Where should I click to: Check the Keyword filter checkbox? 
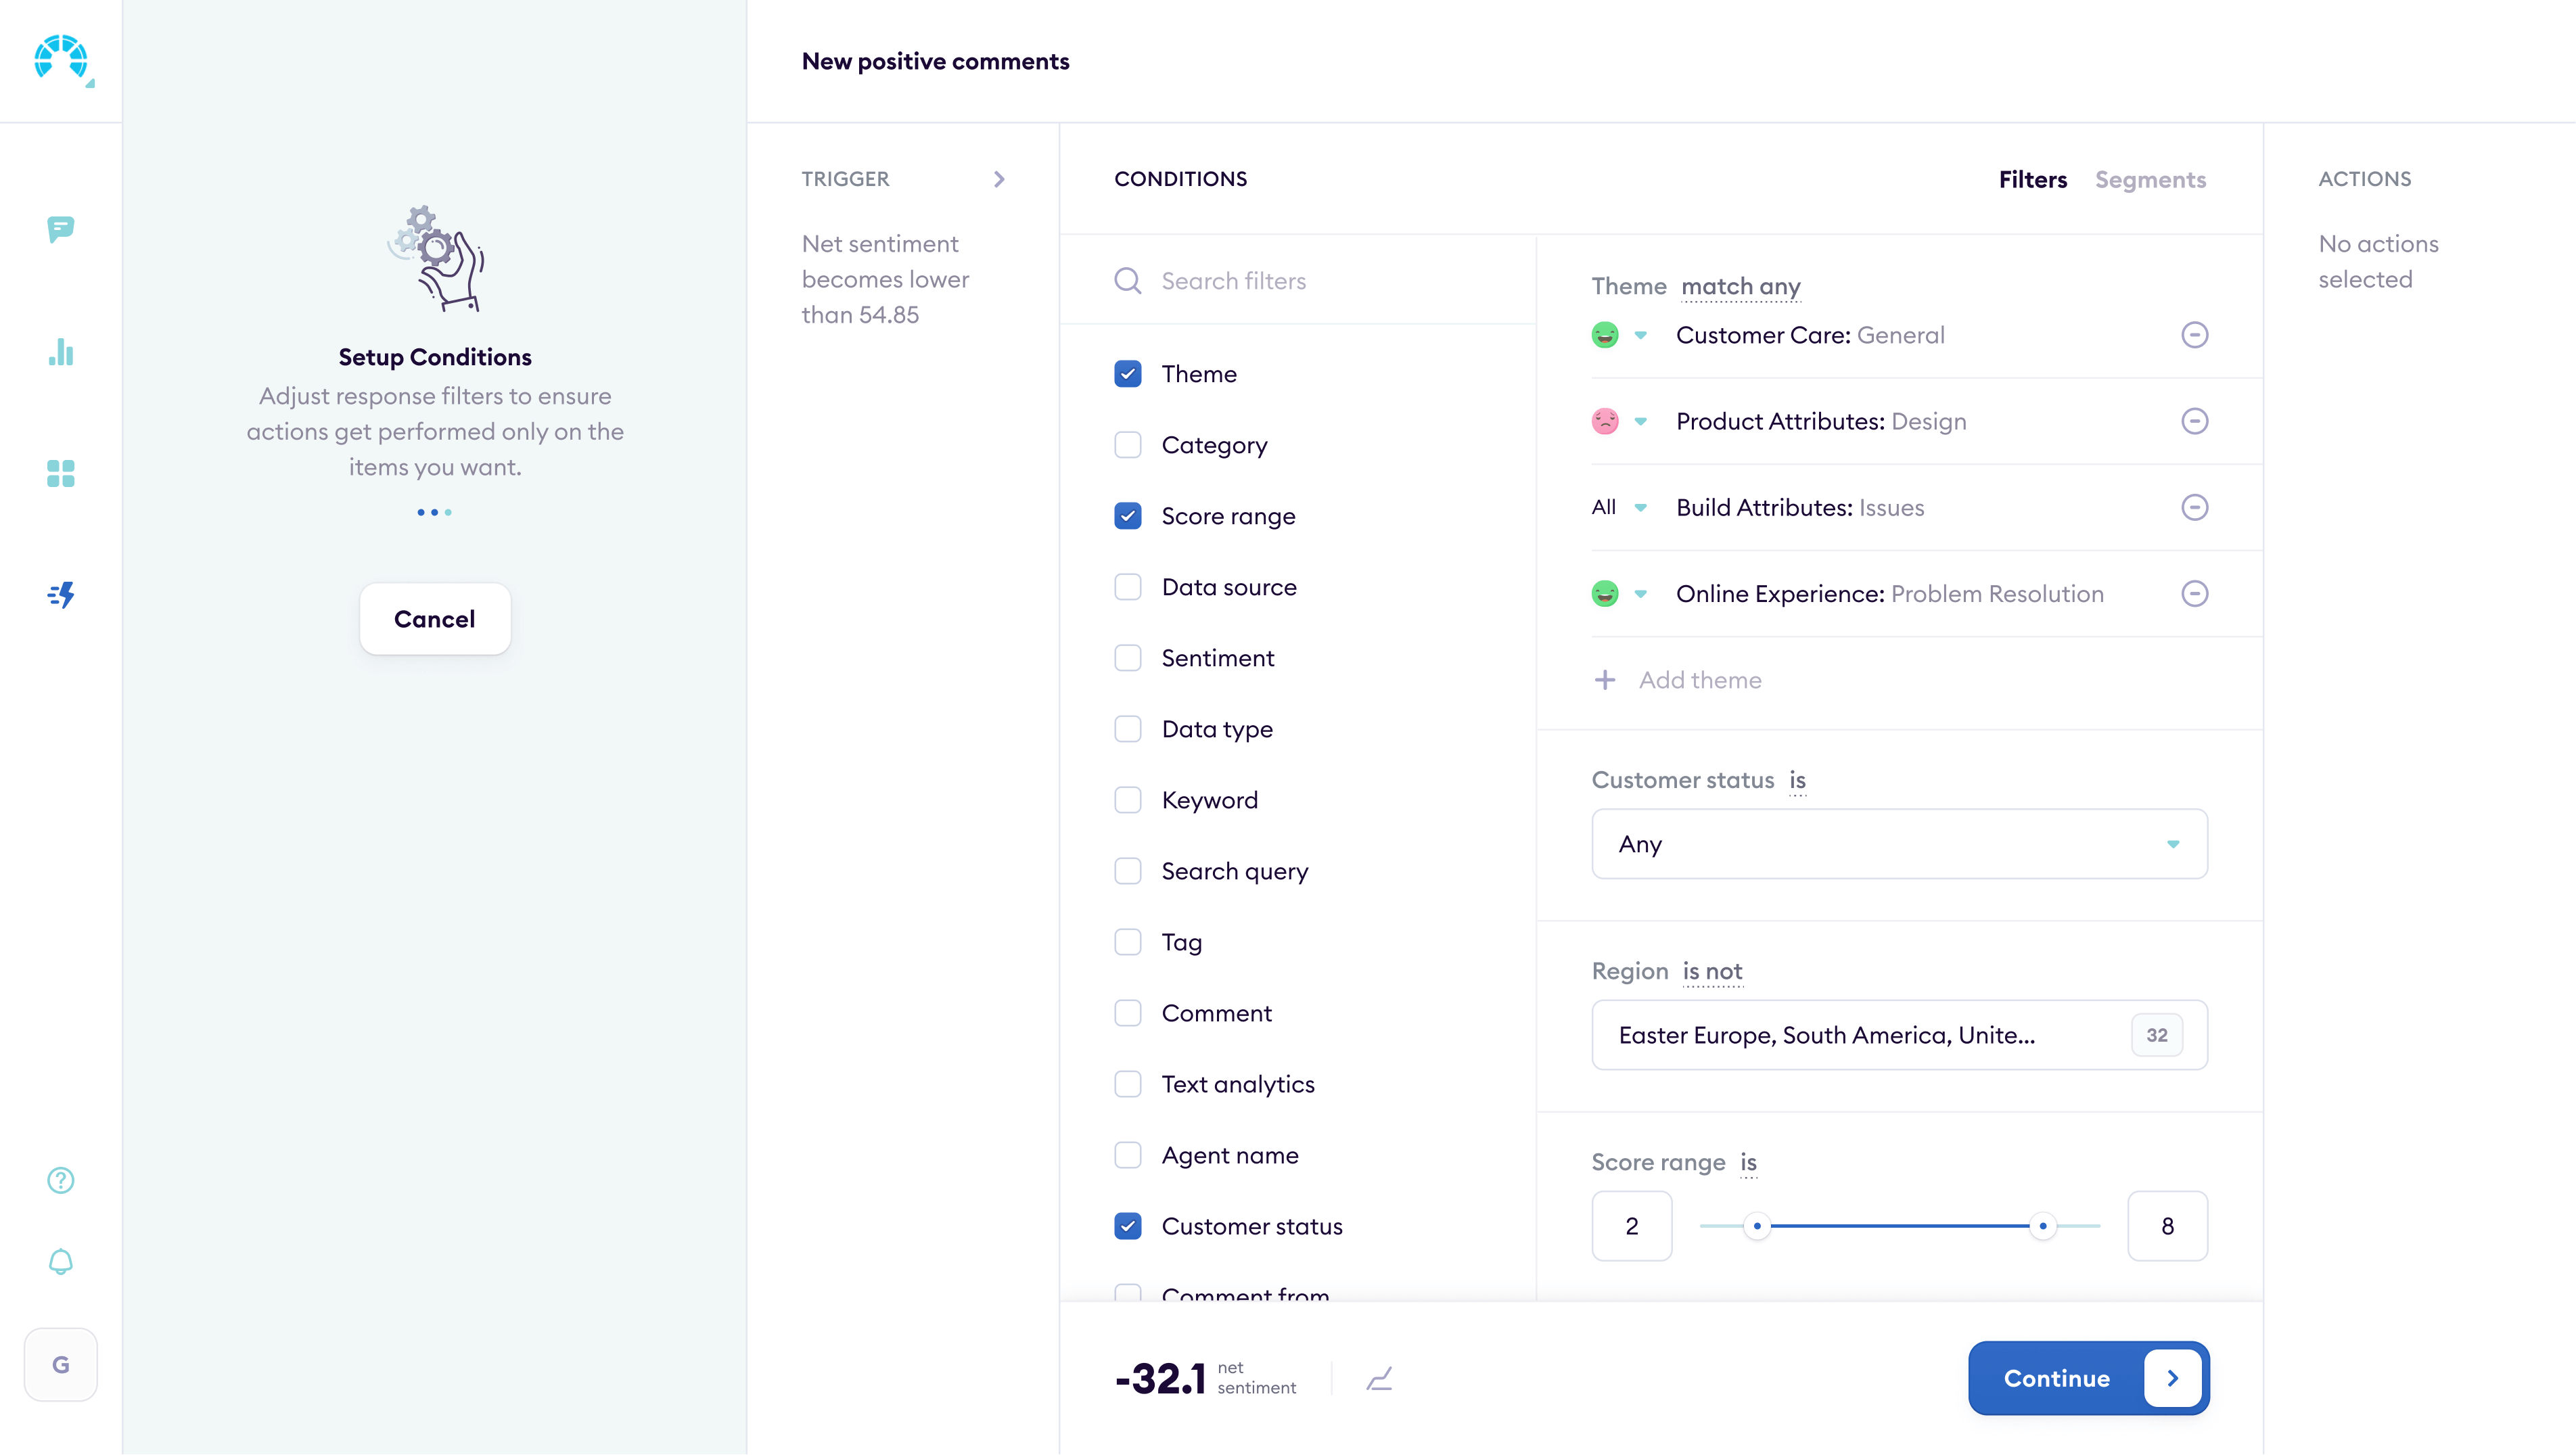(1128, 799)
